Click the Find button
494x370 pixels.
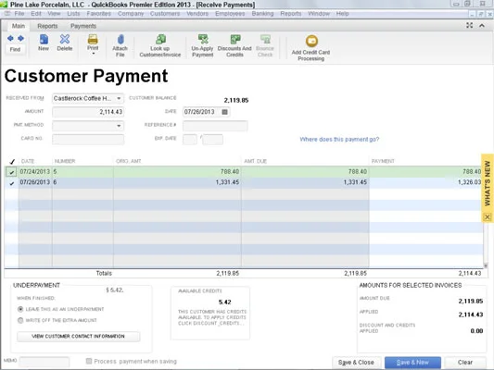pyautogui.click(x=15, y=49)
